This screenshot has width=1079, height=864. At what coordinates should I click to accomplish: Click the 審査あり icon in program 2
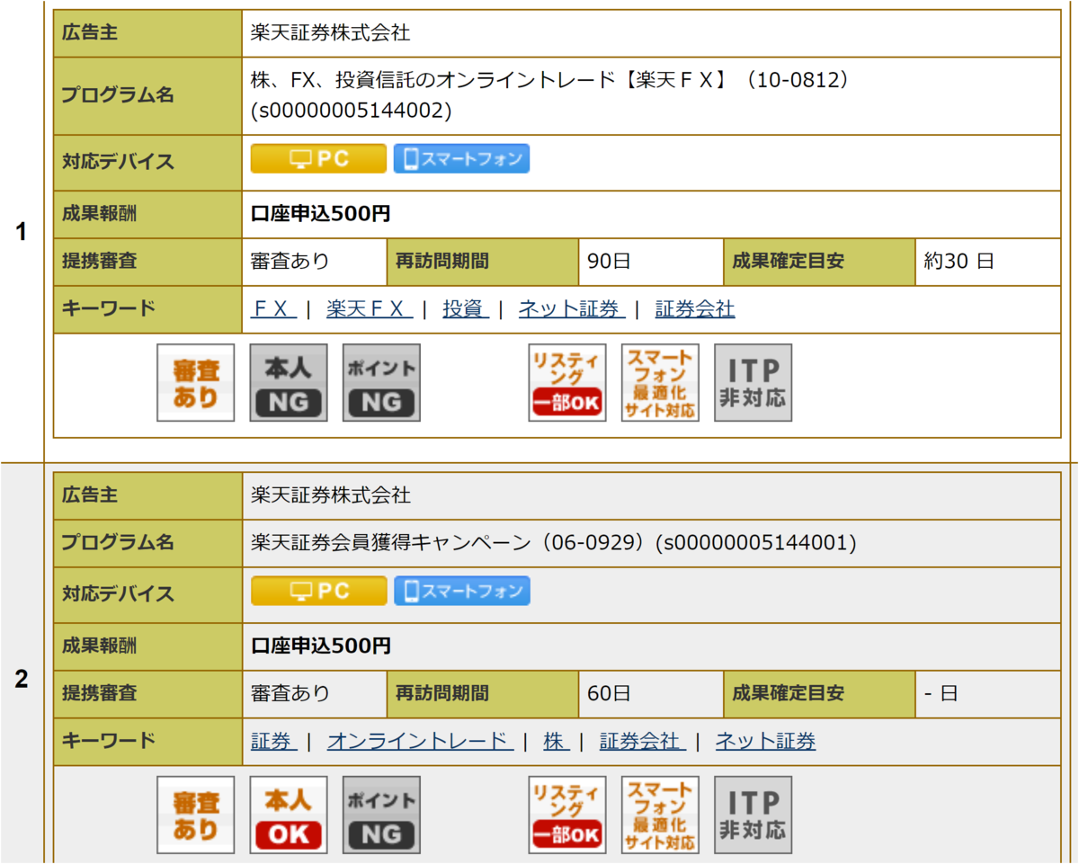tap(196, 815)
